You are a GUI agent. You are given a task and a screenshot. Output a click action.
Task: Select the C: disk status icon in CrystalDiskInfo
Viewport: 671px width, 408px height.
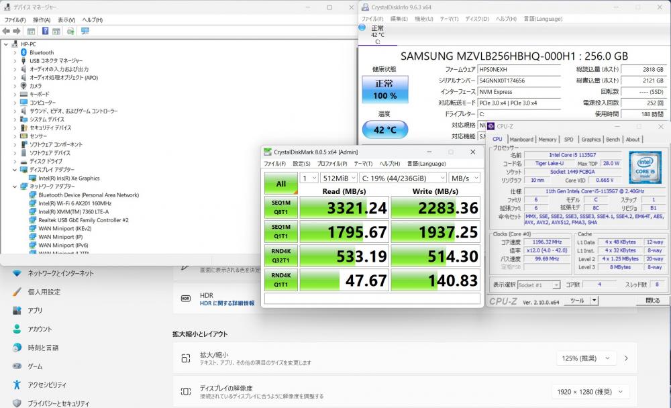coord(362,28)
